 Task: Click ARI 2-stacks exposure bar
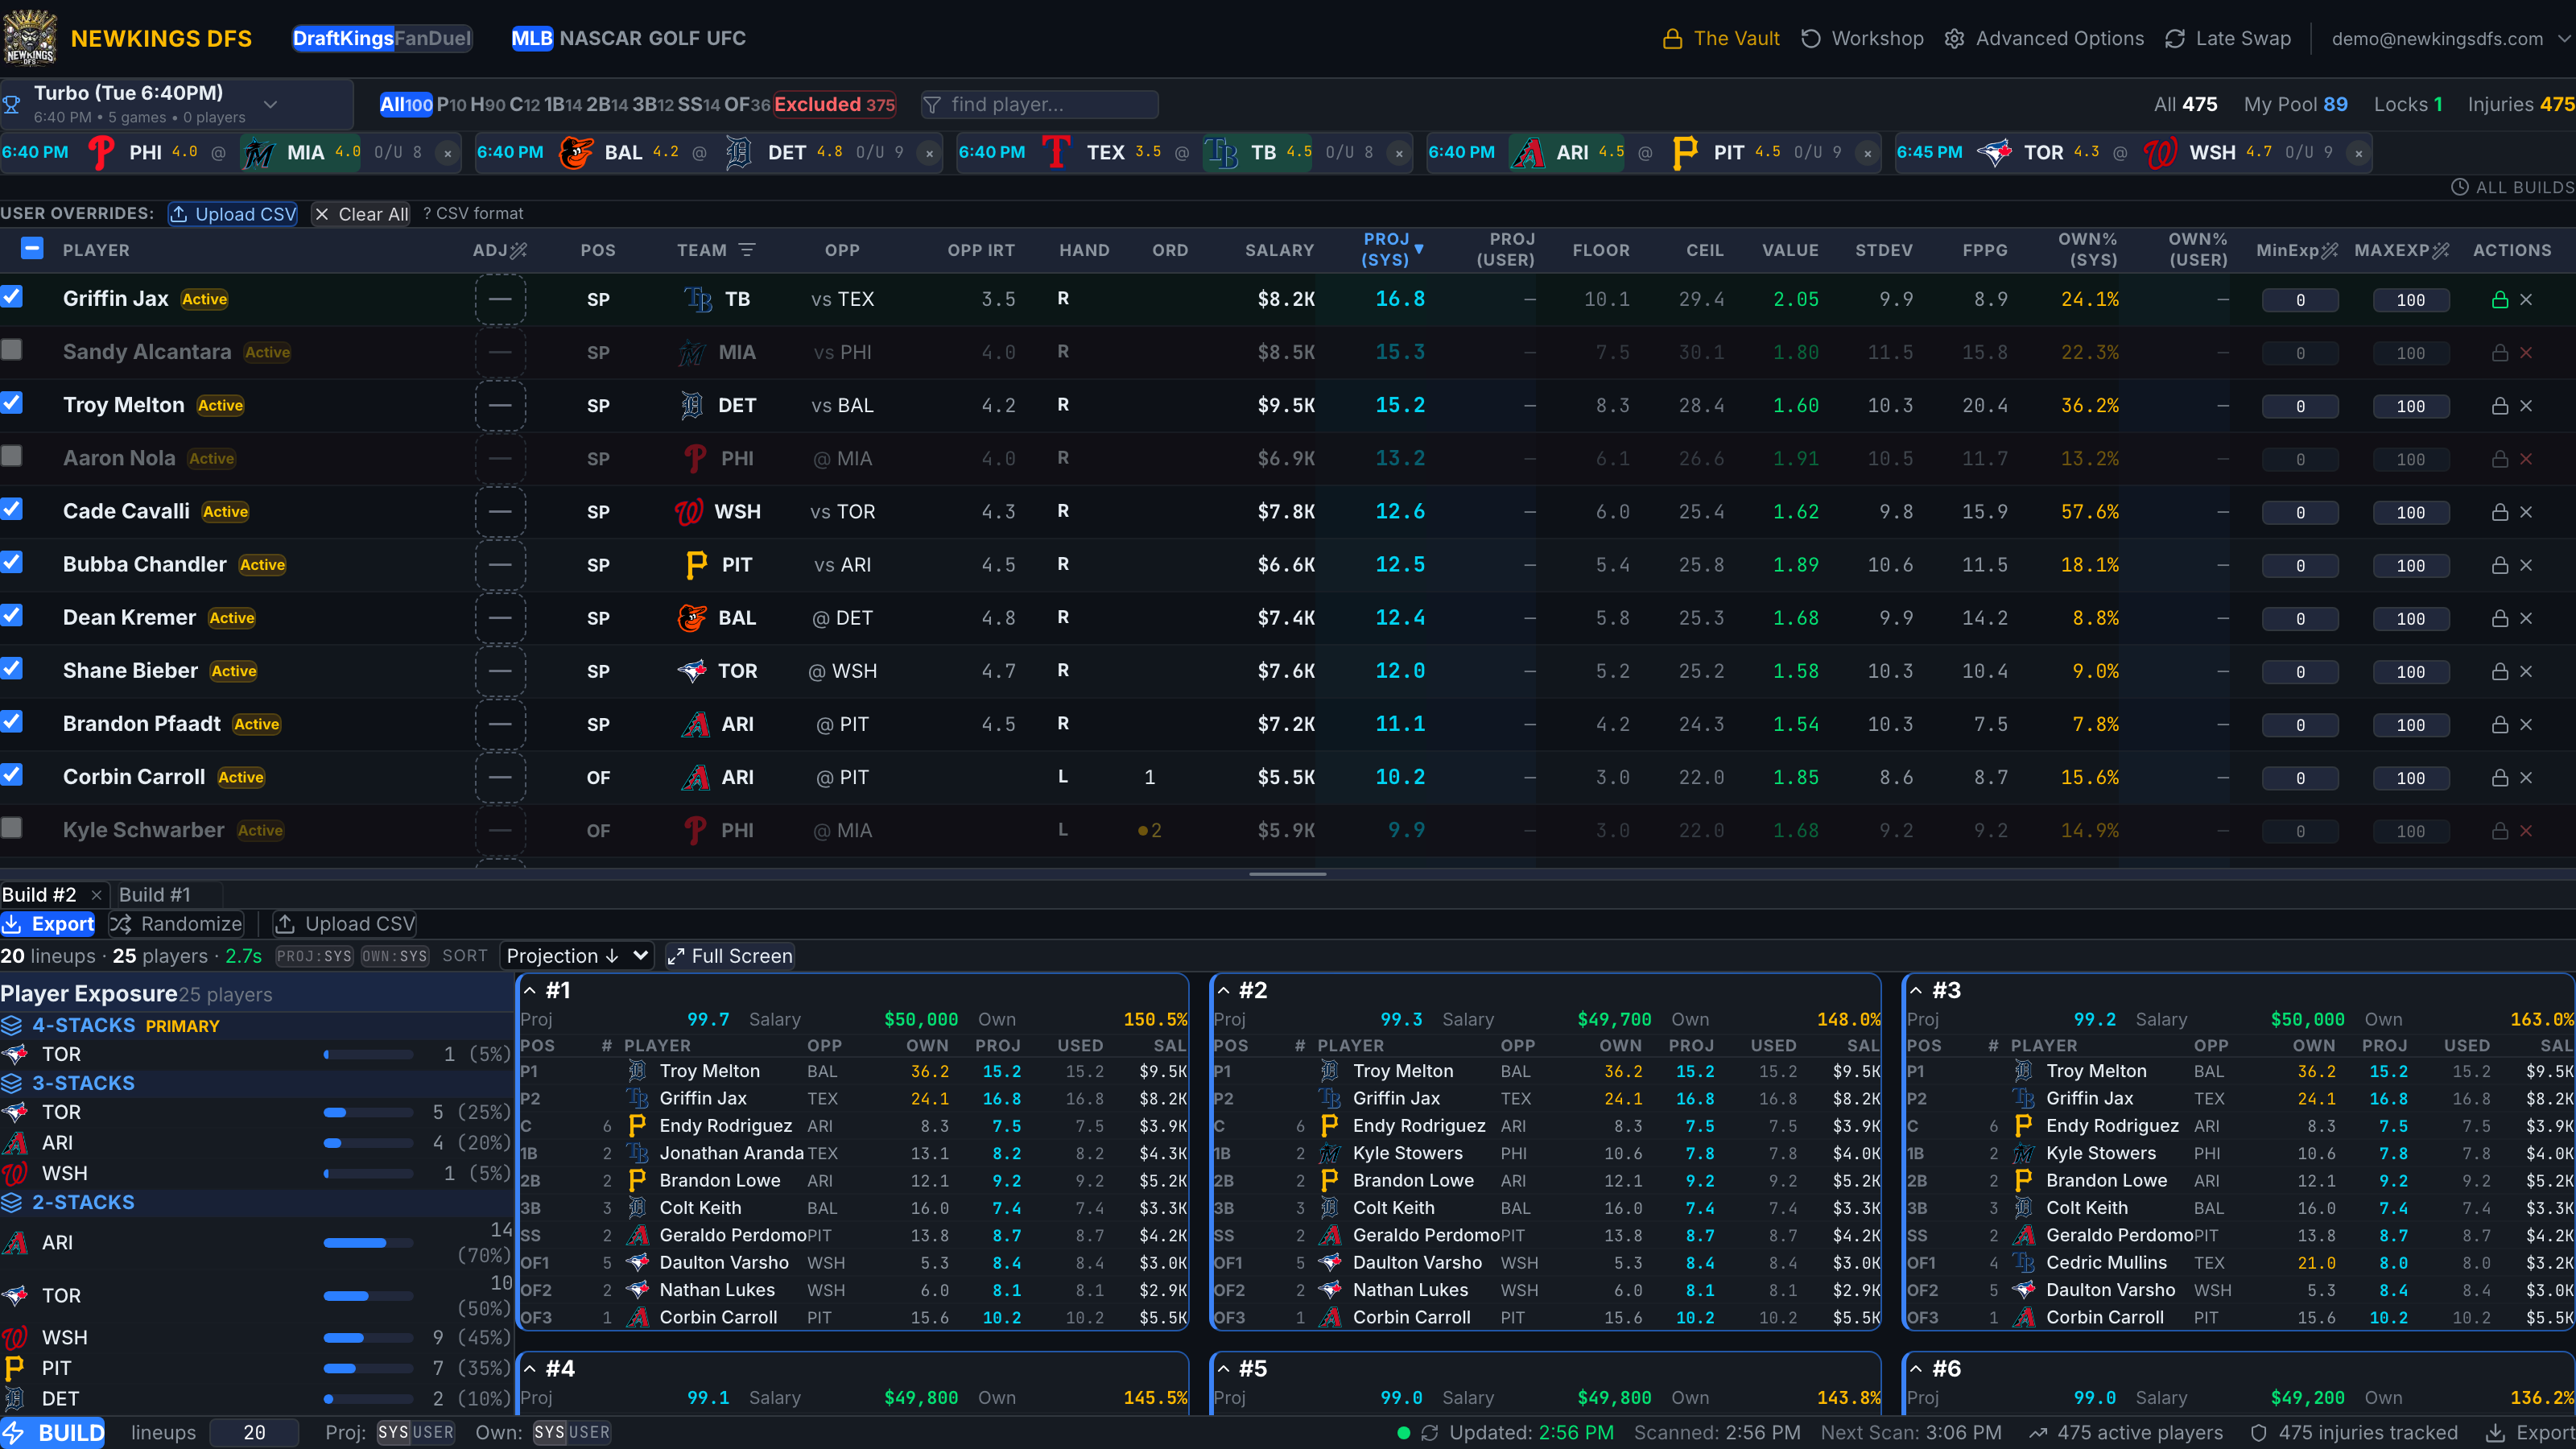[x=368, y=1243]
